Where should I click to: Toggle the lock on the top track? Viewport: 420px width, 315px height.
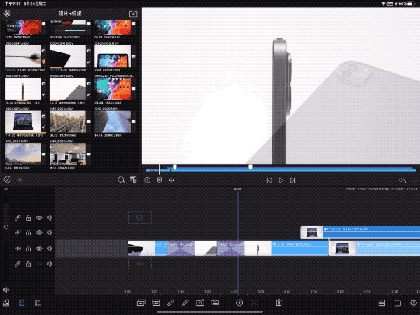click(29, 218)
